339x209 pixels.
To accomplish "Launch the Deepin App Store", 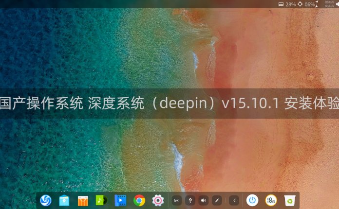I will [83, 201].
